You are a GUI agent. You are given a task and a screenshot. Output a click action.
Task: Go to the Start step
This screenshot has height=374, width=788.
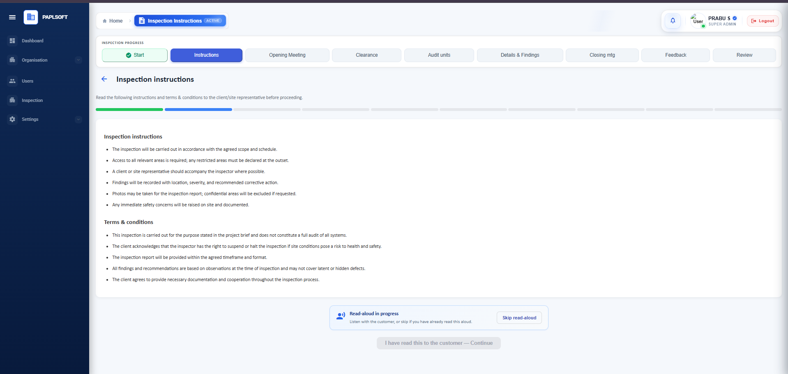point(135,55)
